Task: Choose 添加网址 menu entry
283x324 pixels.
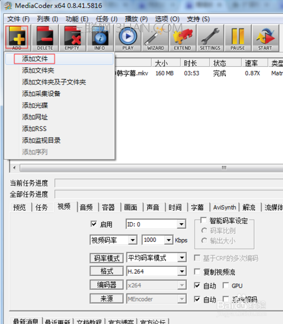Action: tap(59, 117)
